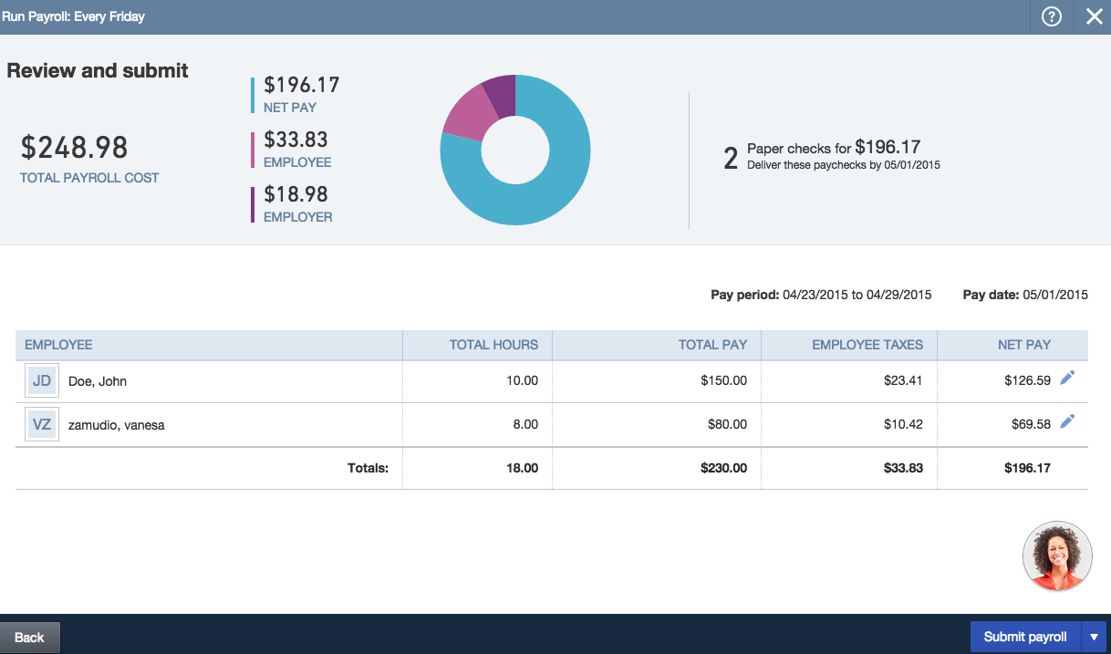Click the Doe, John employee name
This screenshot has height=654, width=1111.
pyautogui.click(x=98, y=381)
